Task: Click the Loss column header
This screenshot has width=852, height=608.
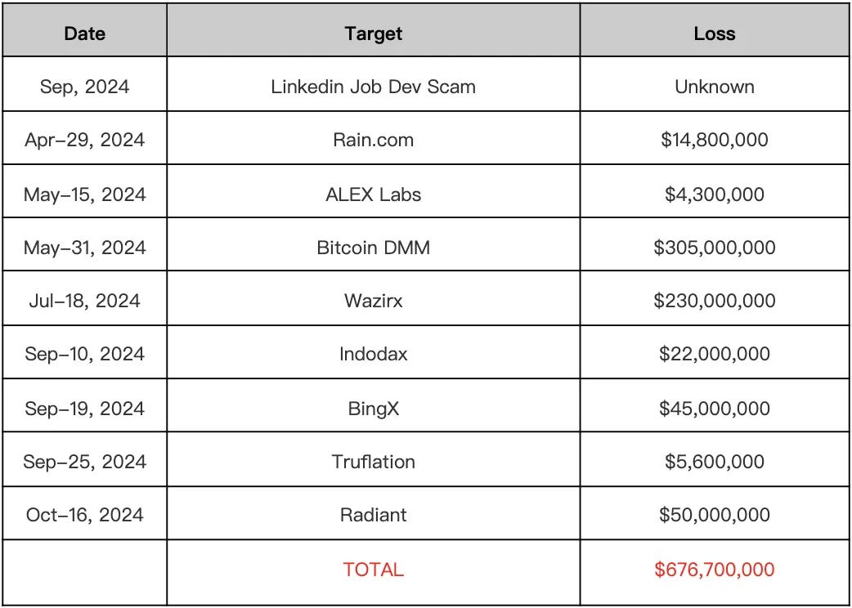Action: tap(714, 34)
